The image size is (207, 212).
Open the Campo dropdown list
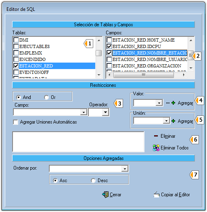pyautogui.click(x=84, y=112)
